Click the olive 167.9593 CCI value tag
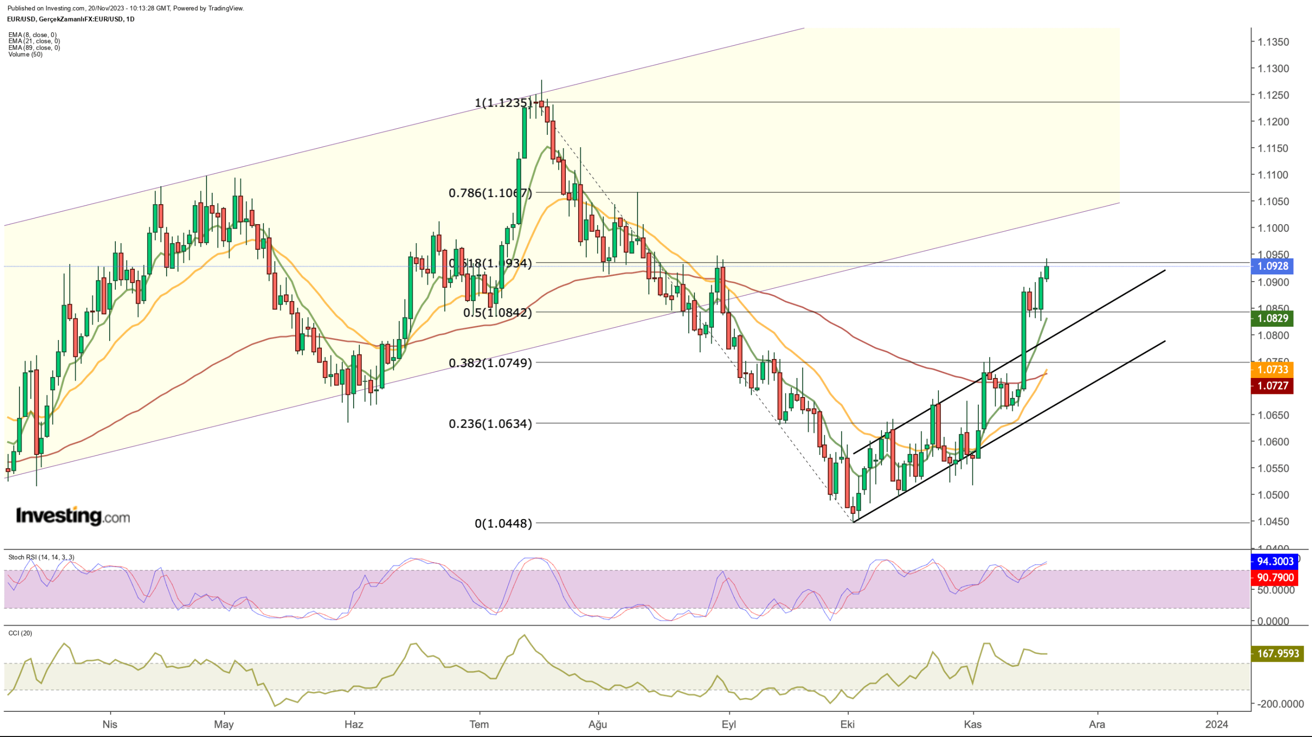Viewport: 1312px width, 737px height. pyautogui.click(x=1278, y=653)
